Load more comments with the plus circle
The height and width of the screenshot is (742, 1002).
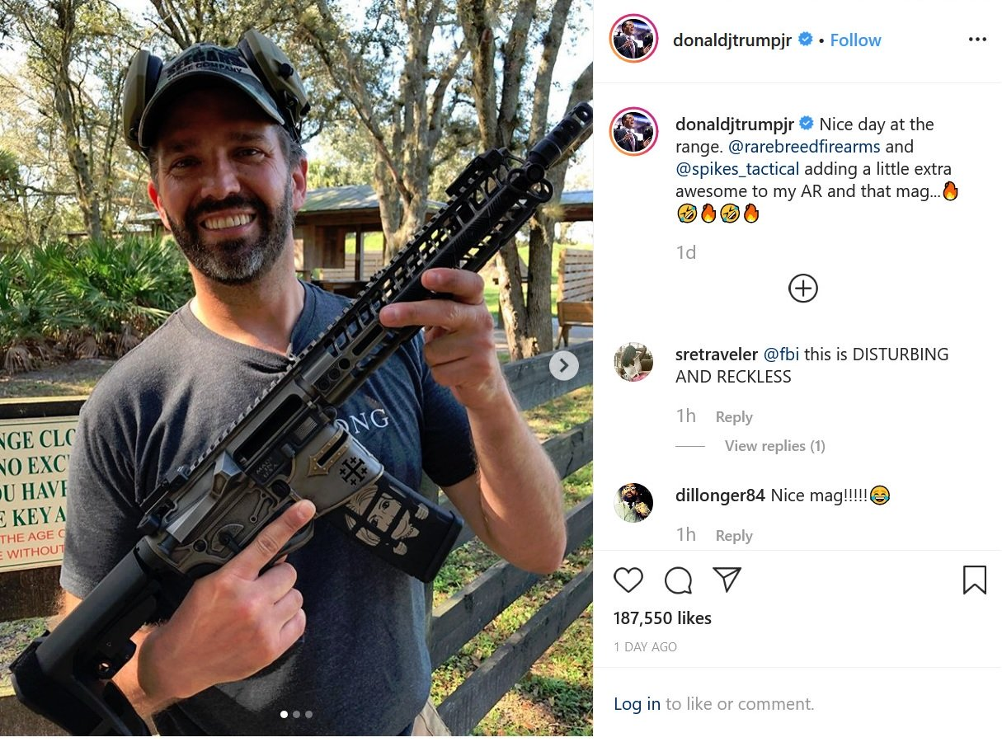[x=803, y=289]
